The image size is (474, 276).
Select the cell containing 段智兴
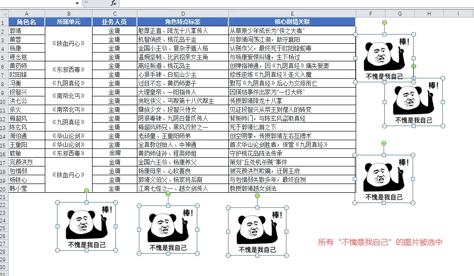coord(27,92)
